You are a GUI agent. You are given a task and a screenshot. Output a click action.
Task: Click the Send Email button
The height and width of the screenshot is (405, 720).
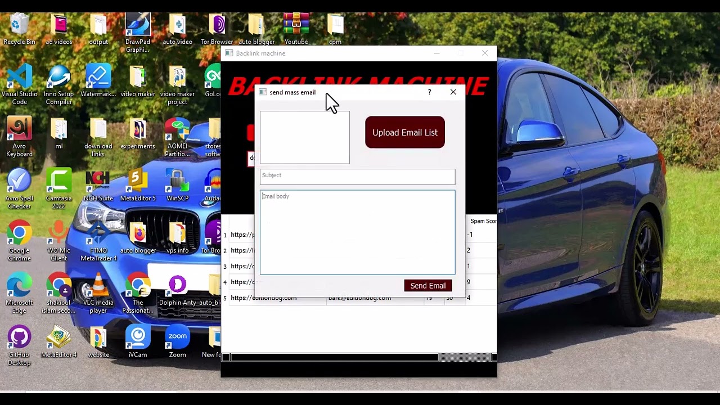[428, 286]
